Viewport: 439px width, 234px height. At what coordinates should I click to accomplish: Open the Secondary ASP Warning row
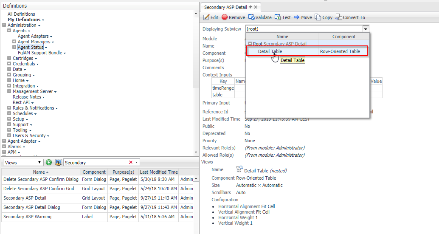[27, 217]
